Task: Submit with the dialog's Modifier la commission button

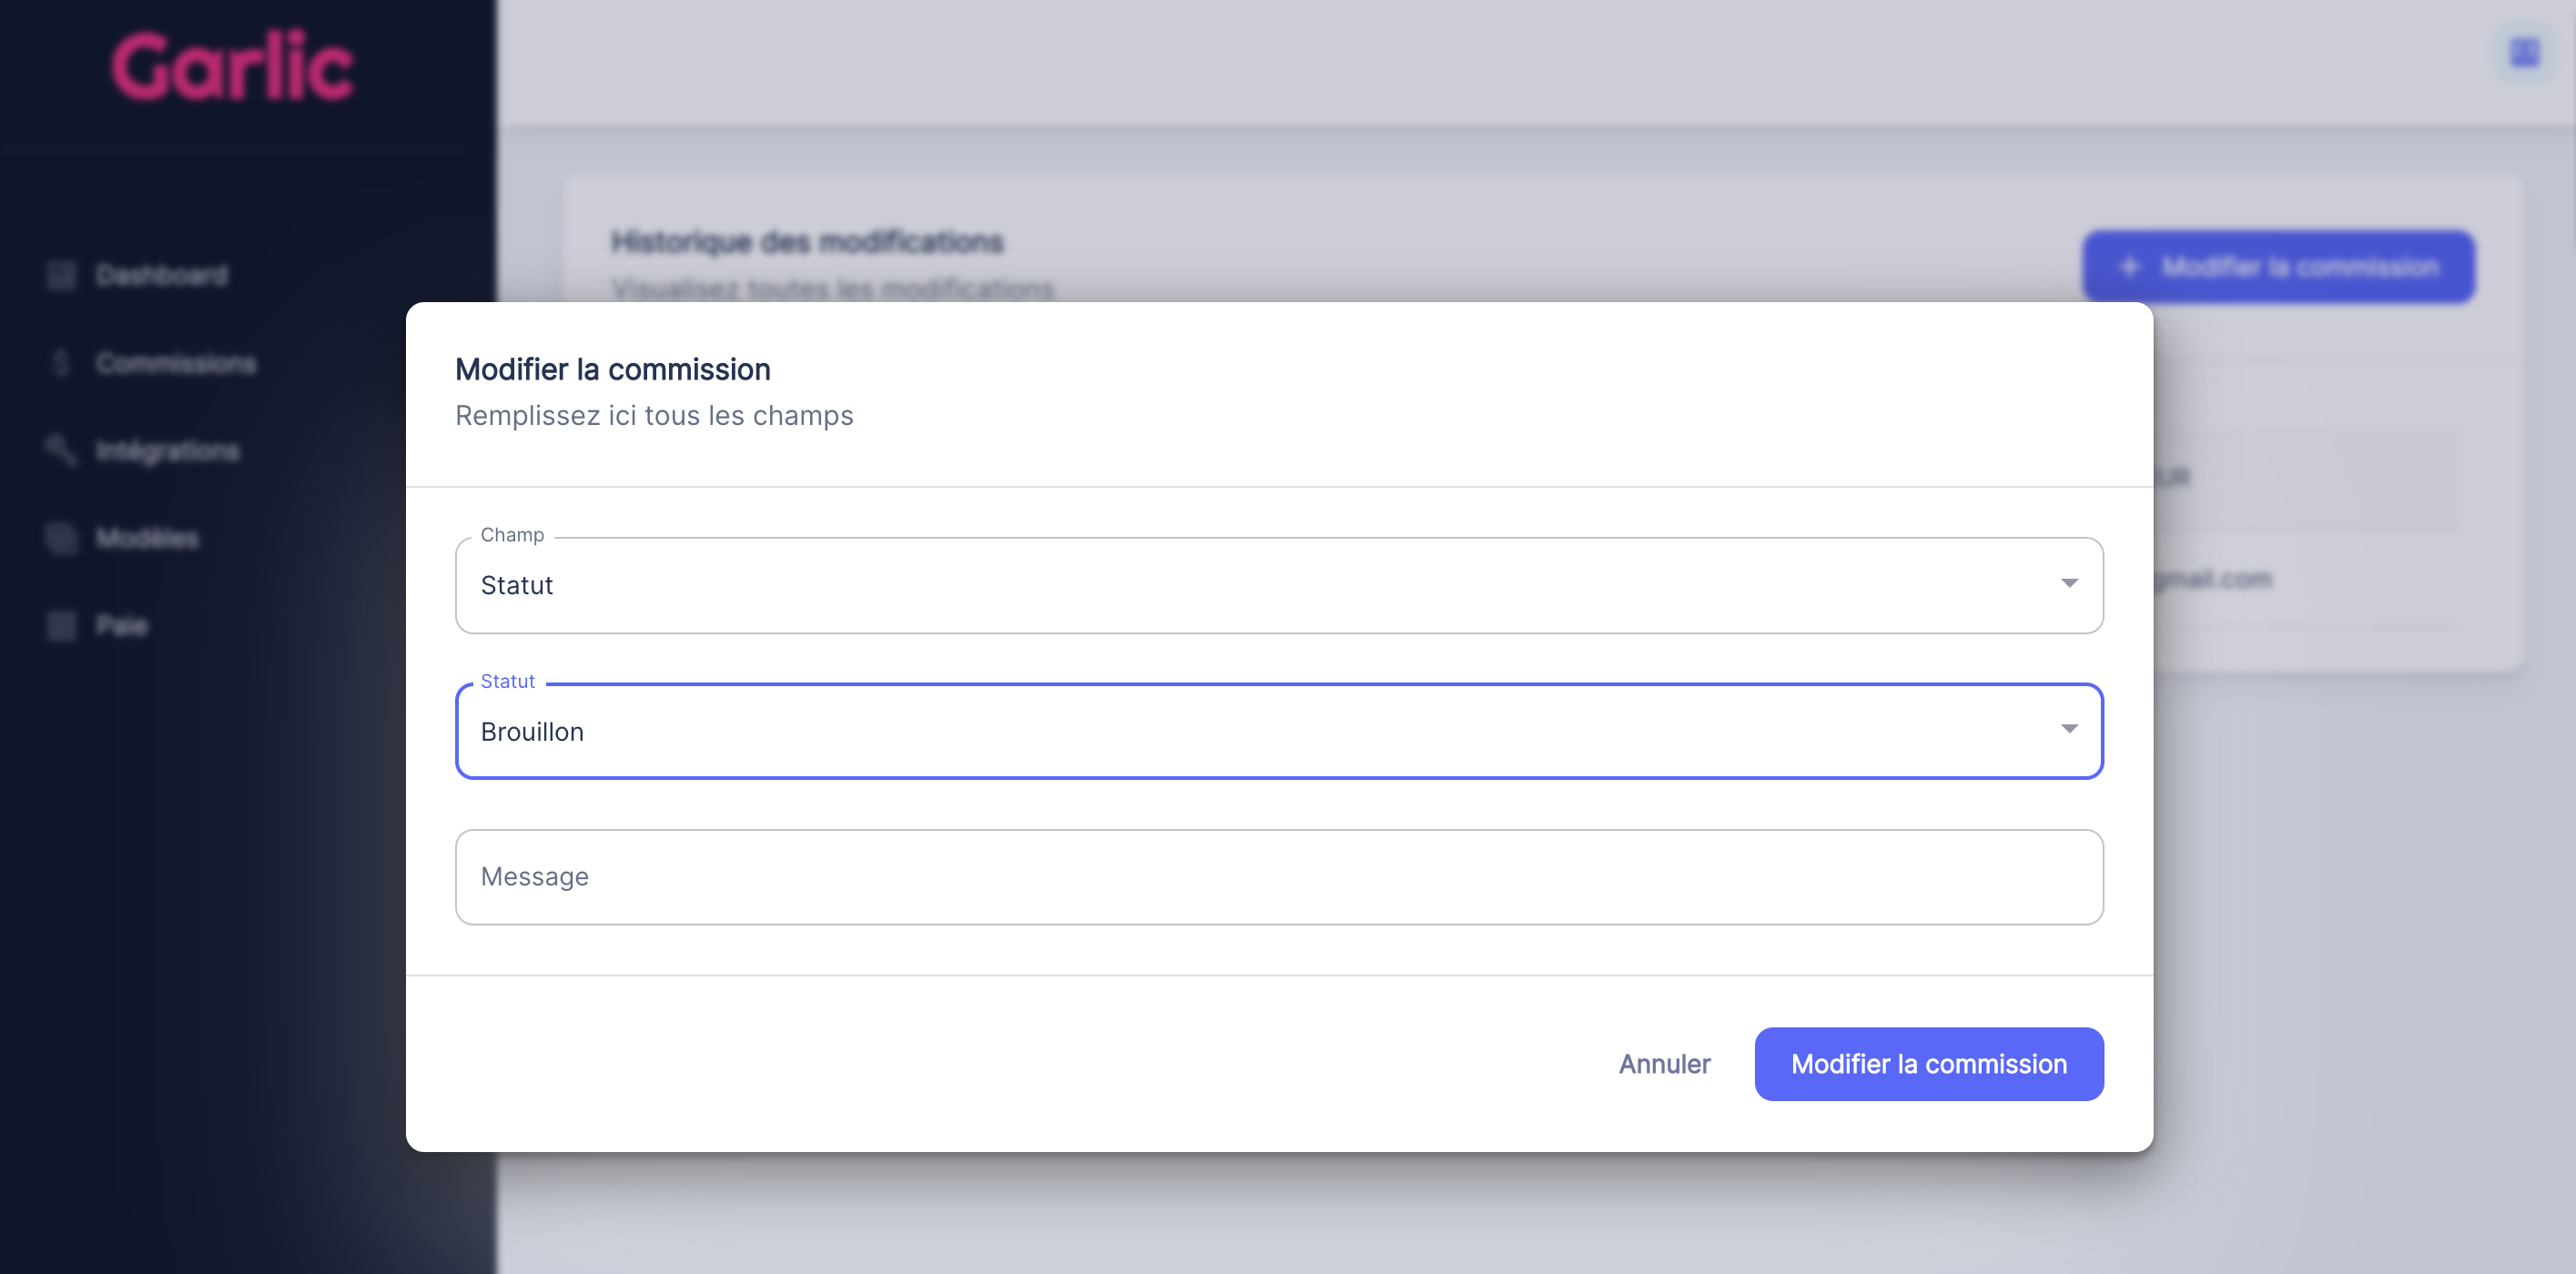Action: pos(1928,1064)
